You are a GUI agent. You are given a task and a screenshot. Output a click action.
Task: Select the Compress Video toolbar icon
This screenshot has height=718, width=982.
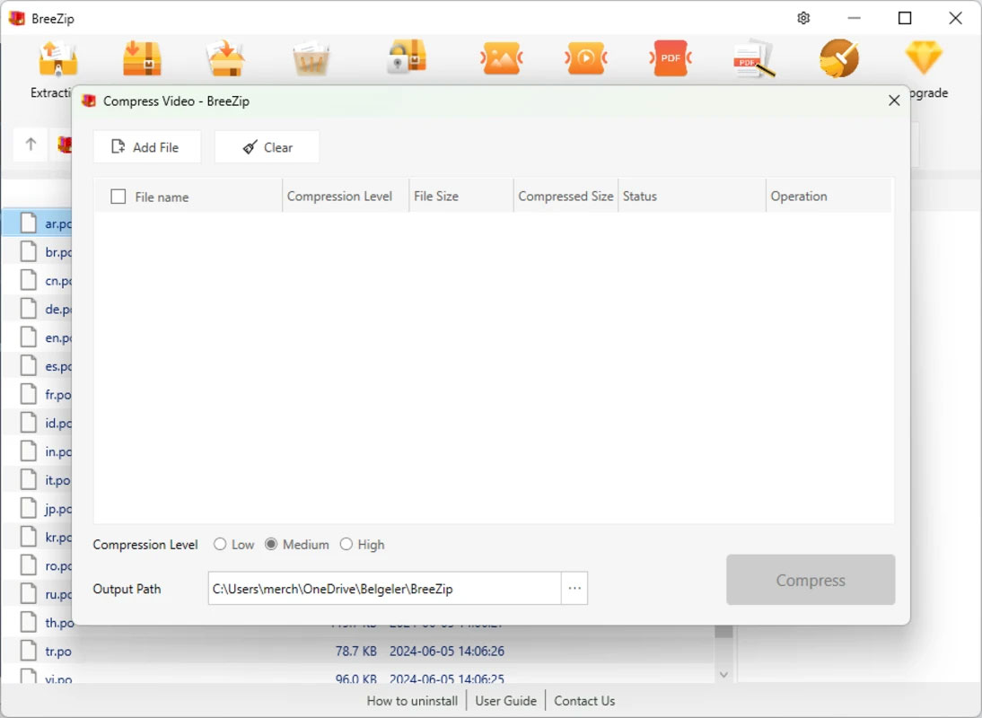coord(585,59)
